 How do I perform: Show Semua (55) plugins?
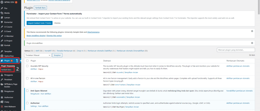tap(29, 51)
